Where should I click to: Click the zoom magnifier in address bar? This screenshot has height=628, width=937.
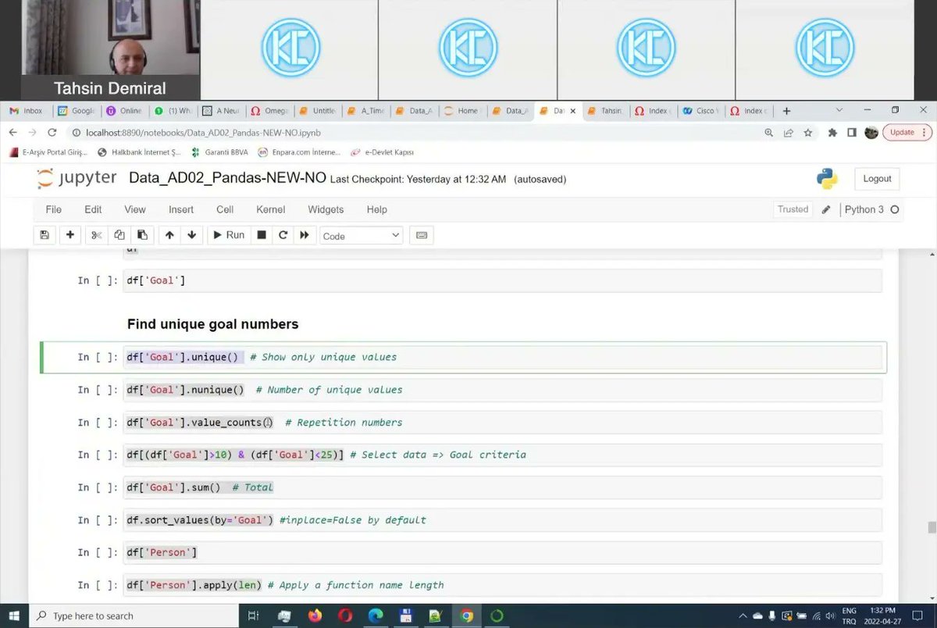point(769,133)
